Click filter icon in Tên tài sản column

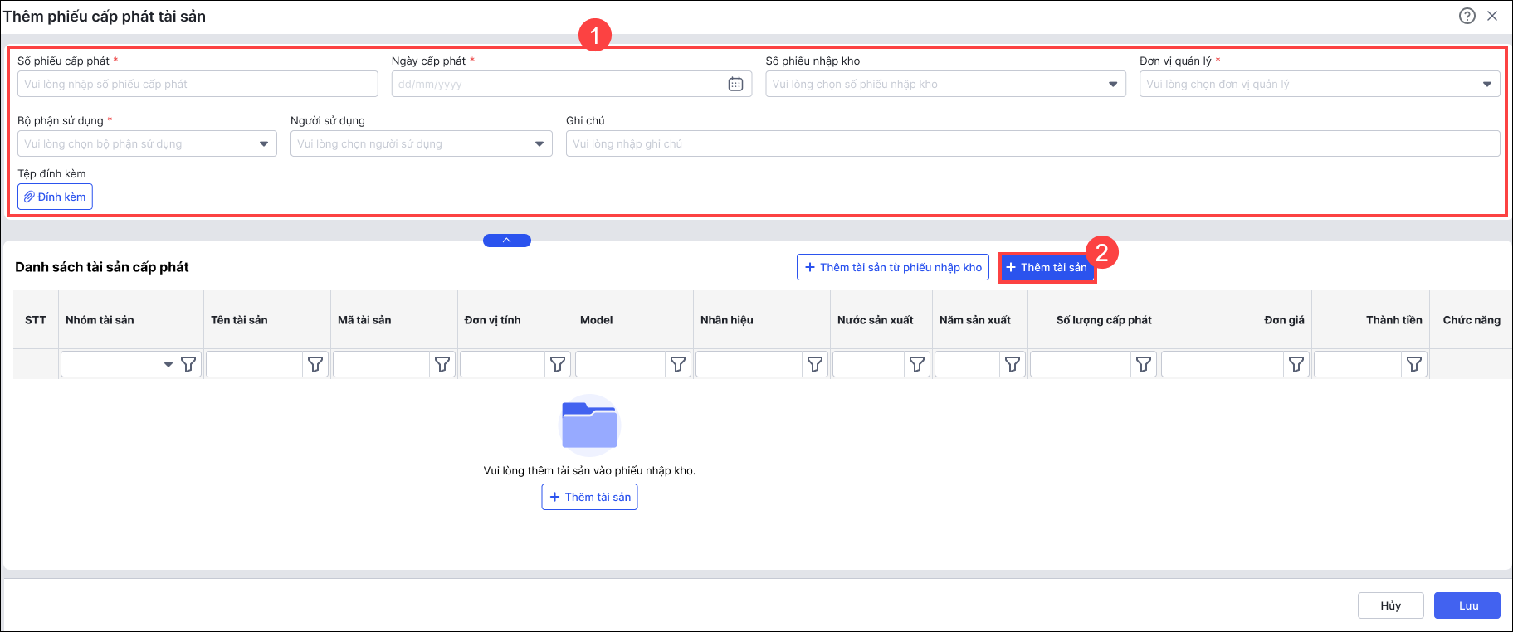(x=315, y=364)
